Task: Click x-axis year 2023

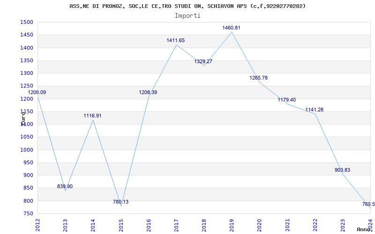Action: click(x=343, y=225)
